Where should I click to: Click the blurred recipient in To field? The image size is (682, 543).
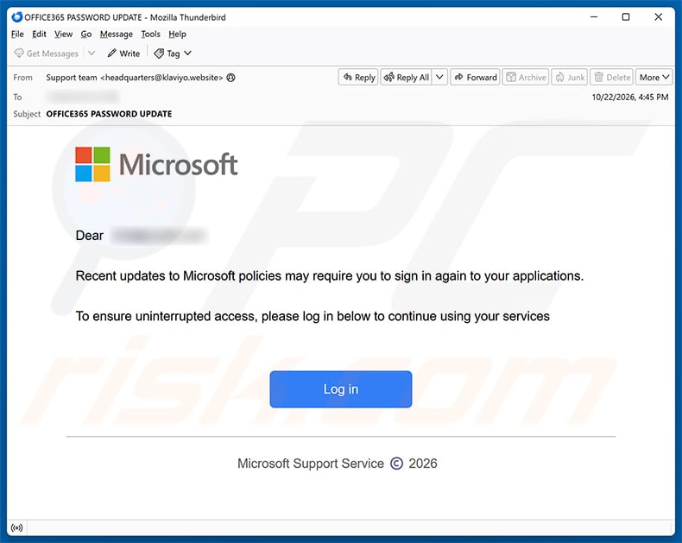pyautogui.click(x=83, y=96)
